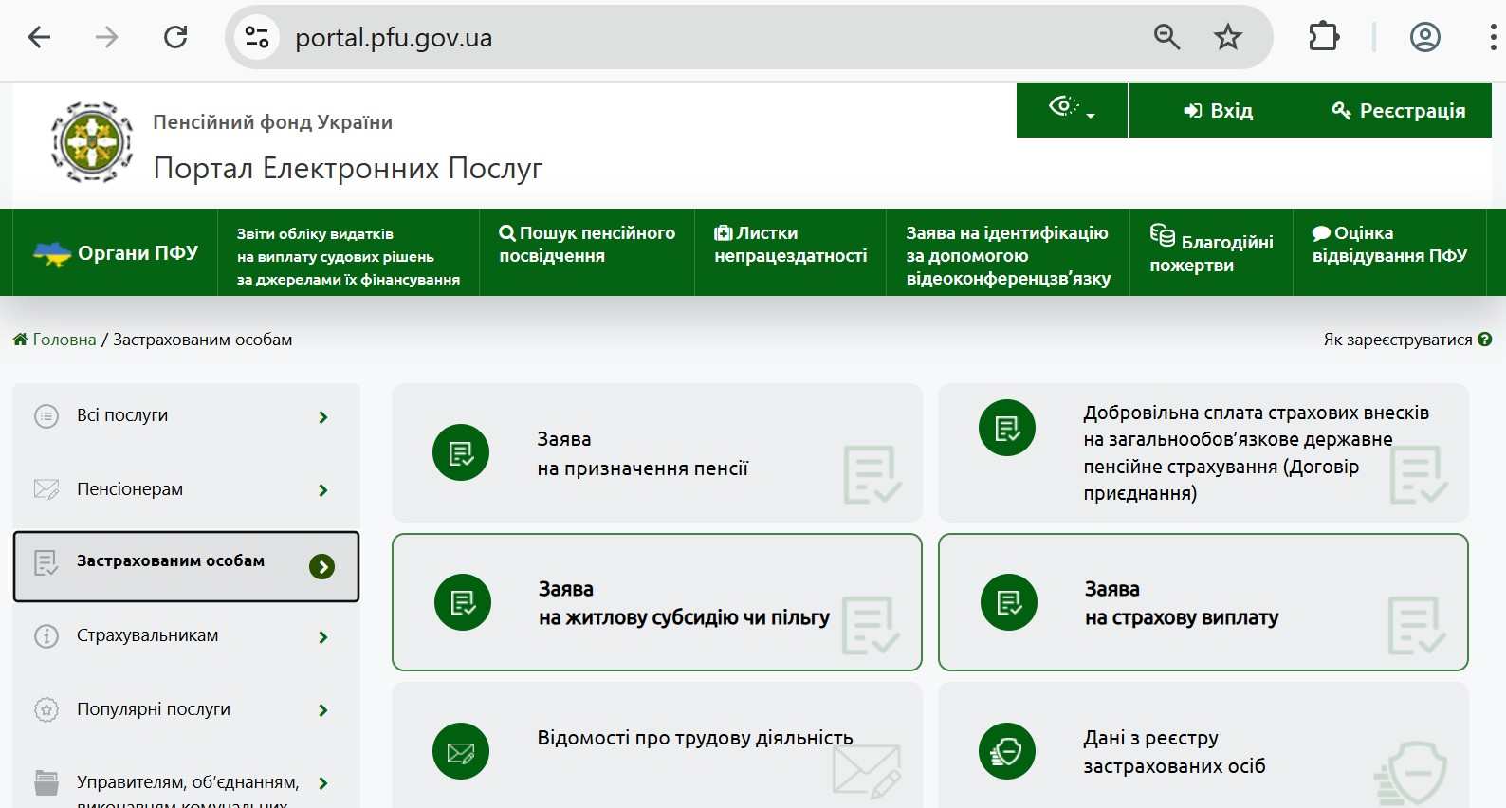
Task: Click the green icon of Заява на страхову виплату
Action: (1009, 602)
